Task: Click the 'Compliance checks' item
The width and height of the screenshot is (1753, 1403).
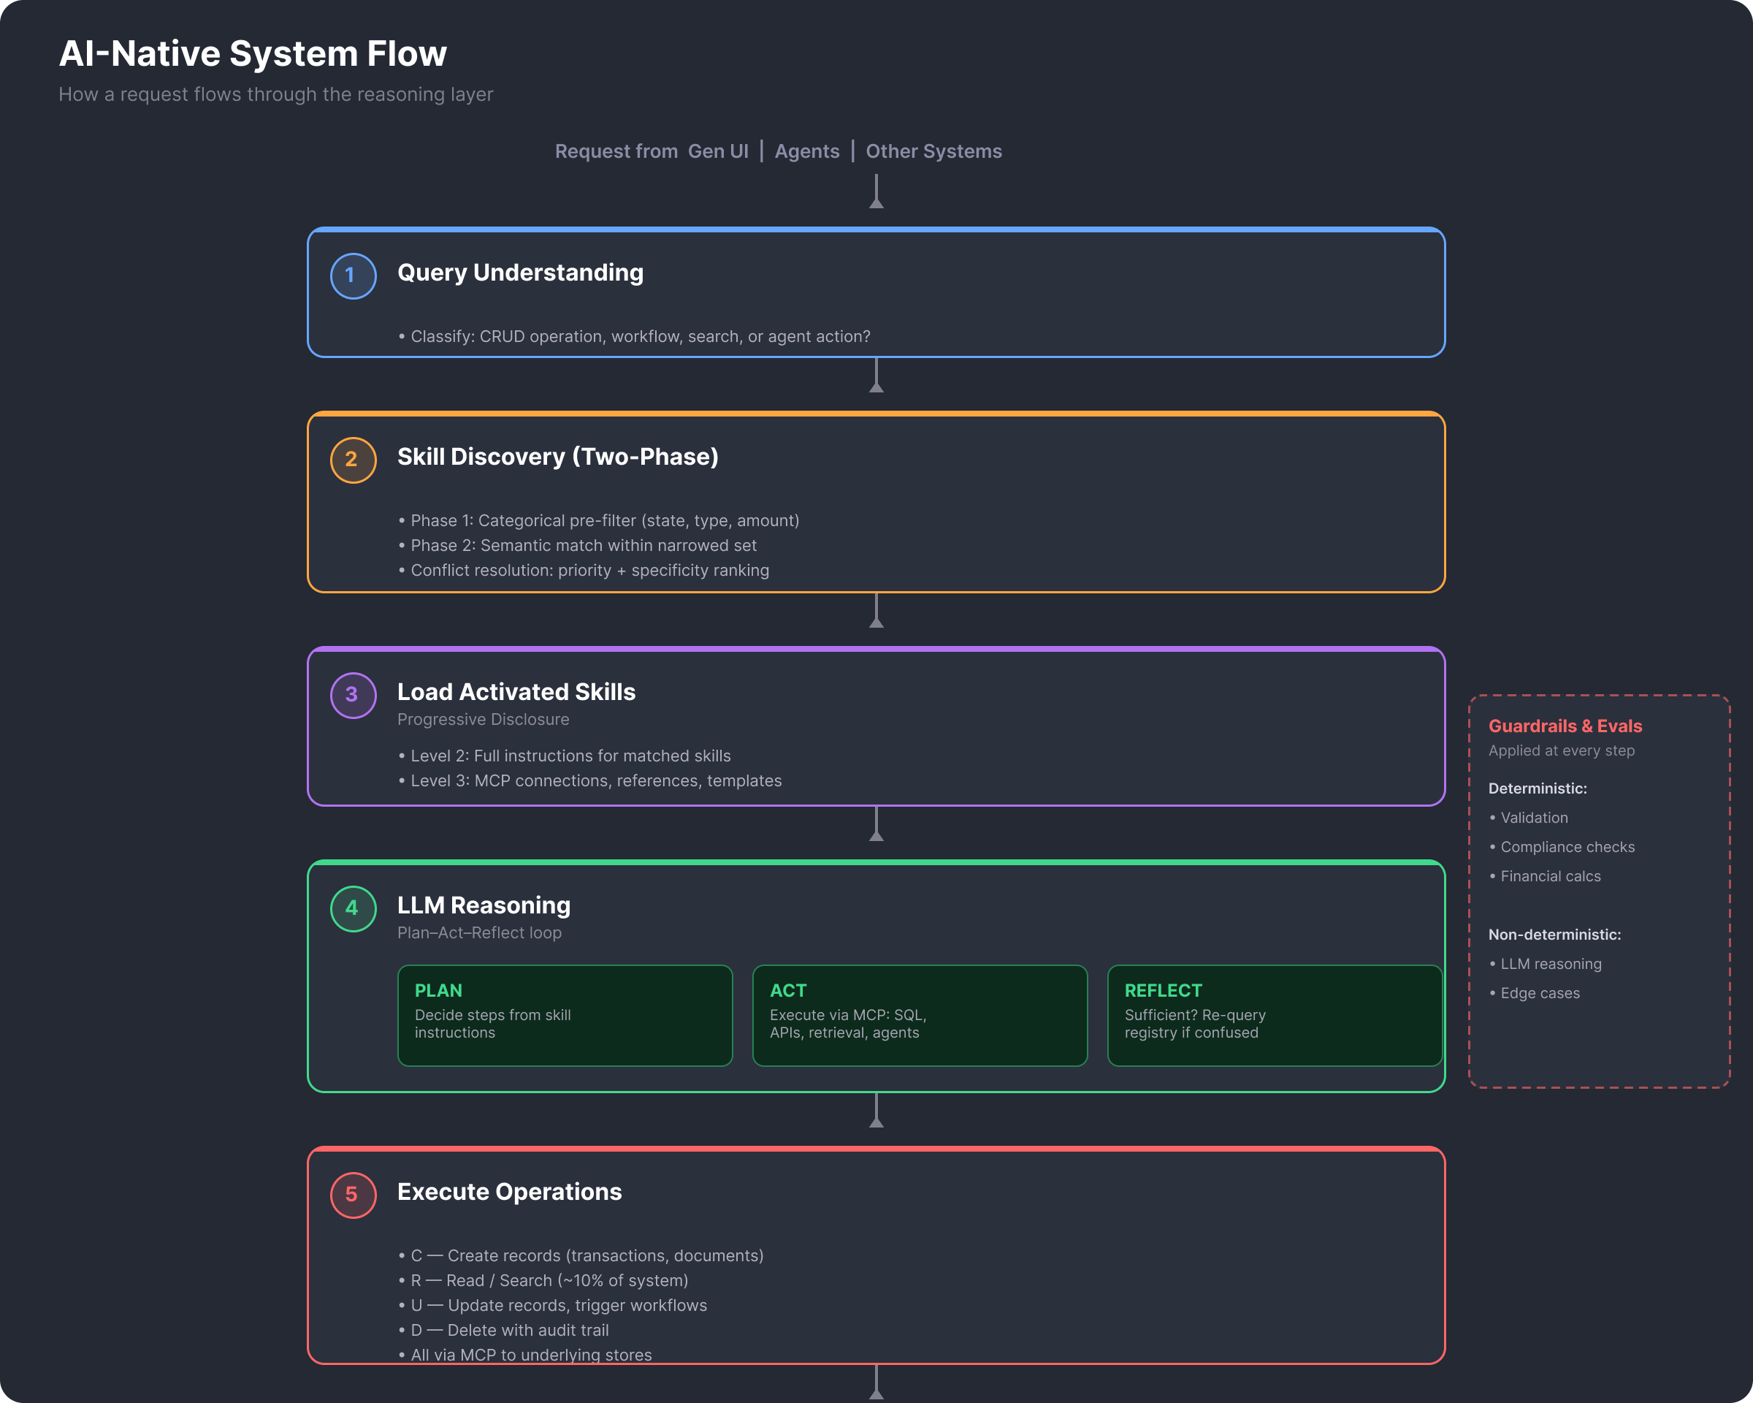Action: click(x=1562, y=847)
